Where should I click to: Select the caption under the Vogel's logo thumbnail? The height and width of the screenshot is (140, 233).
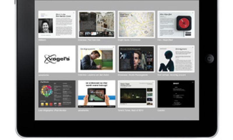(43, 75)
